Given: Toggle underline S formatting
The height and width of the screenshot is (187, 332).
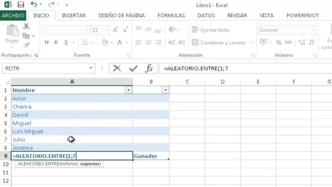Looking at the screenshot, I should click(66, 43).
